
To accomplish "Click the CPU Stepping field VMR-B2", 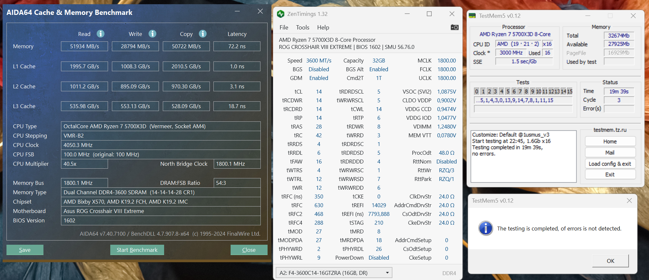I will point(161,136).
